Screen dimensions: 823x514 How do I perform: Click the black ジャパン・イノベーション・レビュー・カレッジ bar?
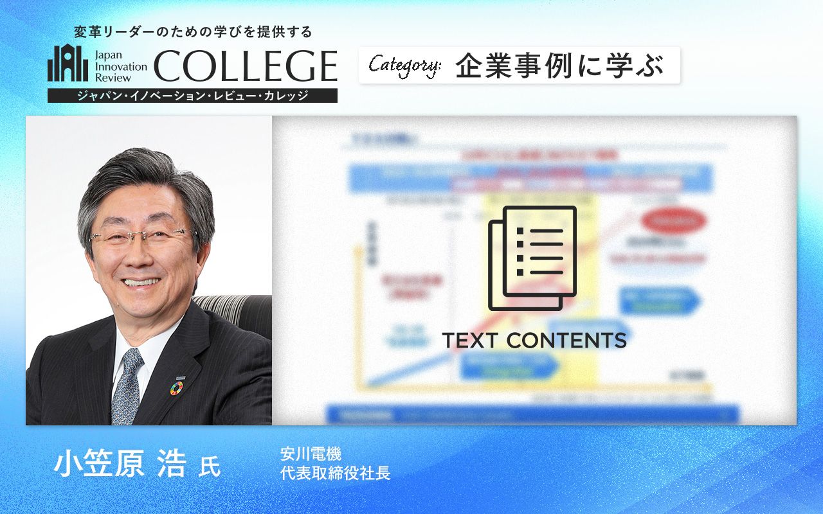point(192,96)
